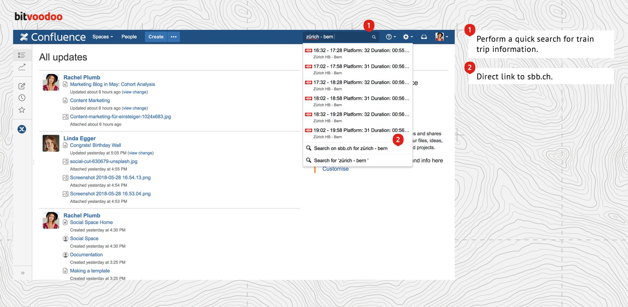Open Making a template page link
Viewport: 628px width, 307px height.
[x=90, y=271]
